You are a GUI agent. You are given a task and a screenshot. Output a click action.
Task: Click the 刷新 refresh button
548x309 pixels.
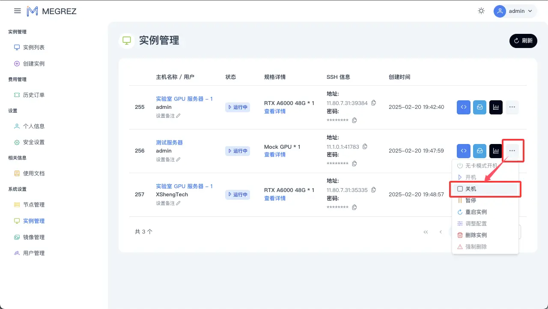pos(523,41)
